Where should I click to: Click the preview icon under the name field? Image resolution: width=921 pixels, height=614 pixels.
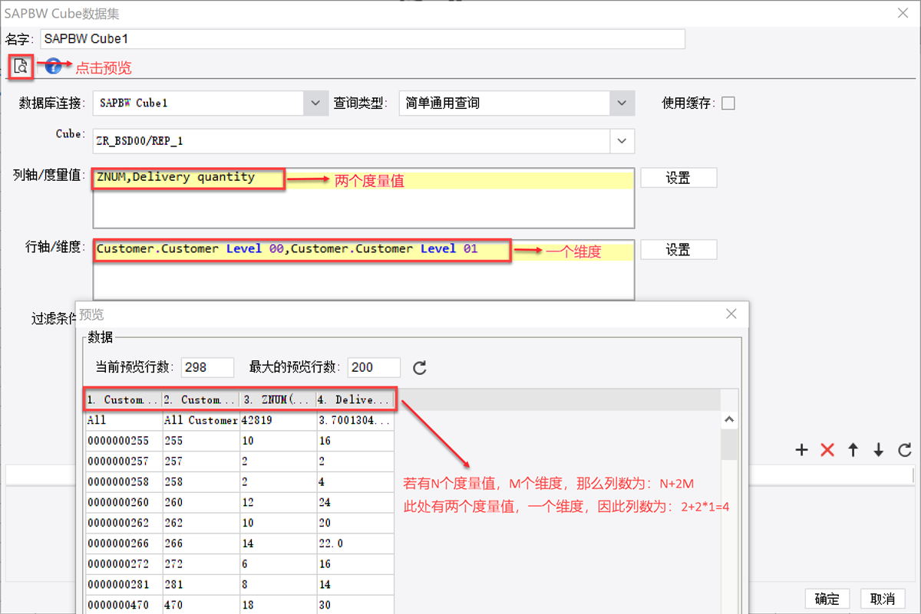(x=21, y=67)
